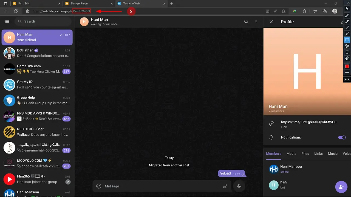Click the annotation toolbar expand arrows
Viewport: 351px width, 197px height.
tap(347, 79)
